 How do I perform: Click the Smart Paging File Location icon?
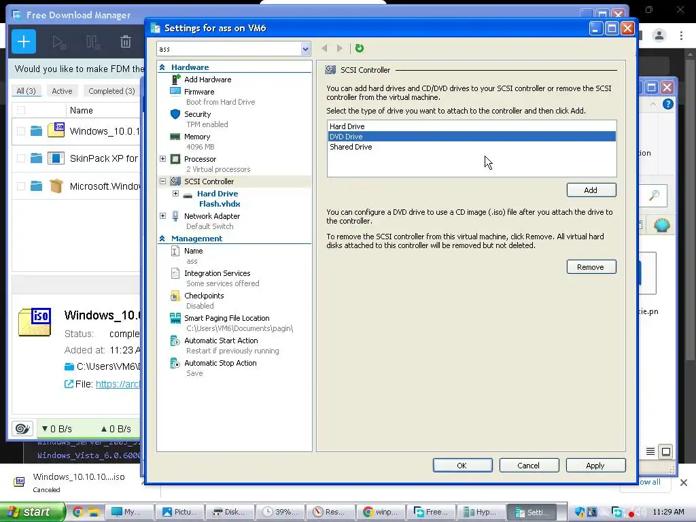pos(175,318)
